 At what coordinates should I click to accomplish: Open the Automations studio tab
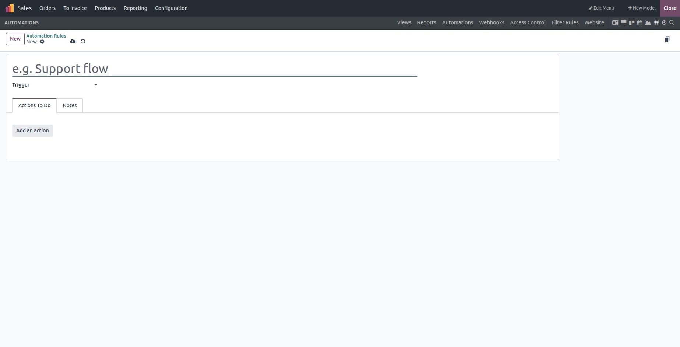[x=457, y=22]
